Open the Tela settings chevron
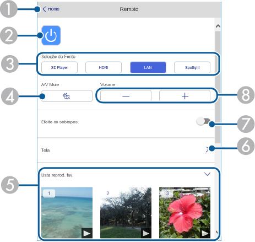Viewport: 255px width, 242px height. pyautogui.click(x=207, y=149)
